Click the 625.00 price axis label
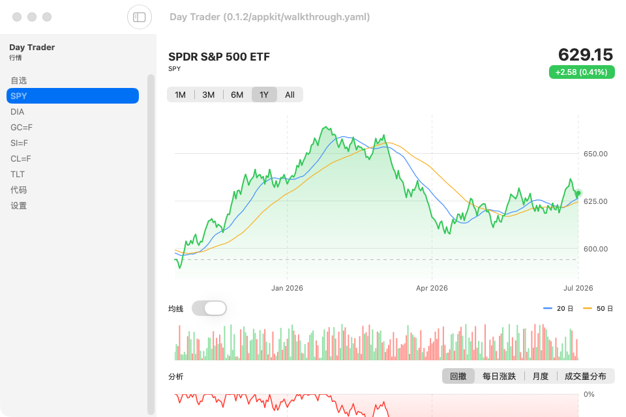The image size is (626, 417). [x=595, y=201]
